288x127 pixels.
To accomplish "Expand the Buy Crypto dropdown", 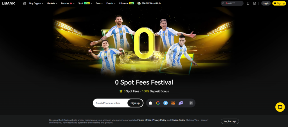I will coord(36,3).
